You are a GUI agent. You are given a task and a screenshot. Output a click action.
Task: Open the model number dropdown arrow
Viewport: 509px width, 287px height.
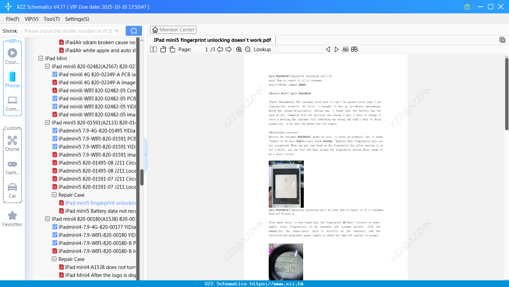[117, 31]
